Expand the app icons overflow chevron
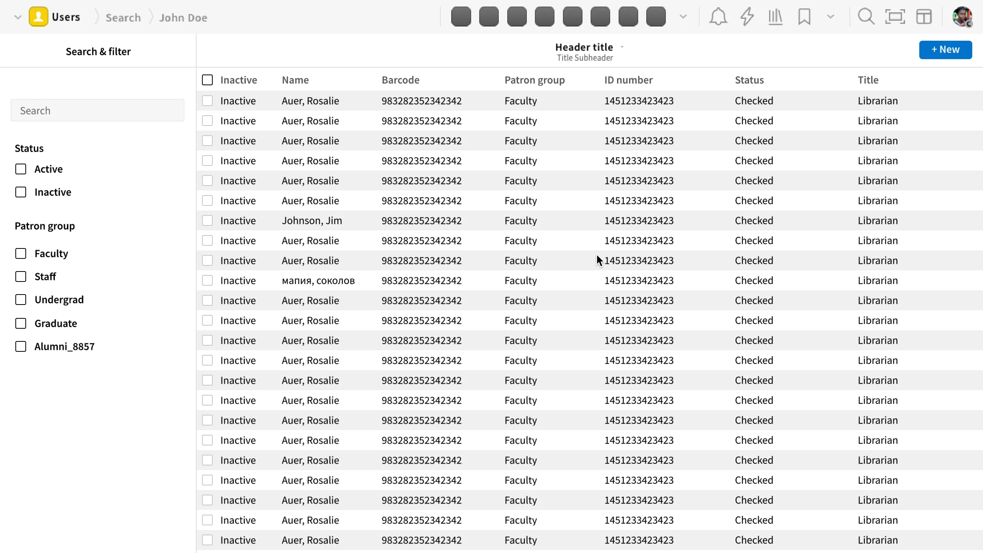This screenshot has height=553, width=983. [683, 17]
